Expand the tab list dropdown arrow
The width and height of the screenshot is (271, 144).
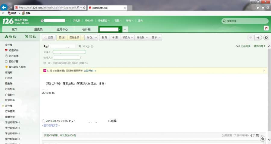[x=125, y=29]
